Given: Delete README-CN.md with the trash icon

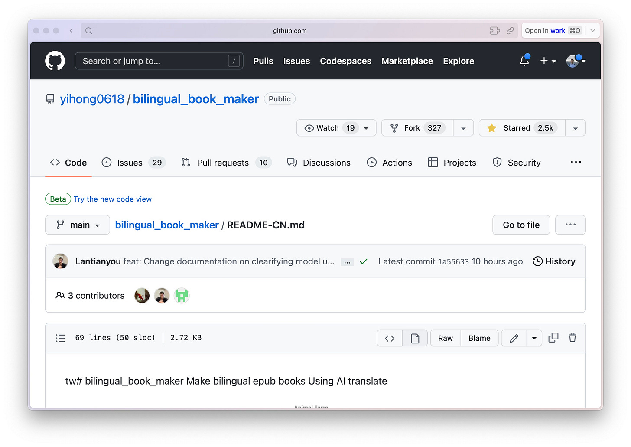Looking at the screenshot, I should click(x=572, y=338).
